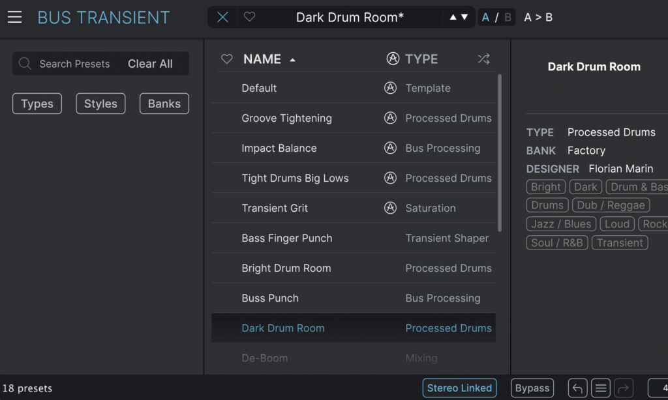Filter list by favorites heart in header
Screen dimensions: 668x400
227,59
